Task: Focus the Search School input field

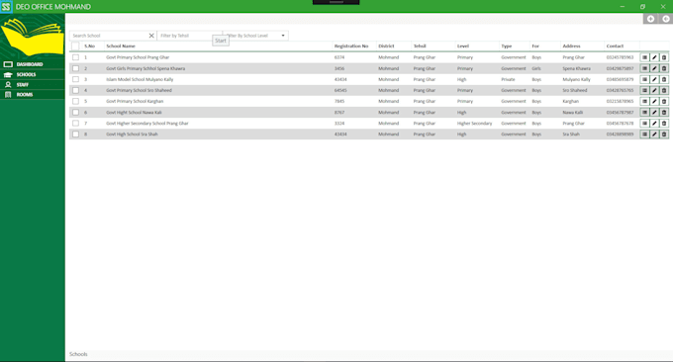Action: click(x=110, y=36)
